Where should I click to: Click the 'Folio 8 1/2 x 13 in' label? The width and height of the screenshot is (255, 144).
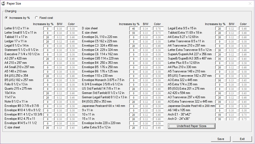(x=16, y=84)
